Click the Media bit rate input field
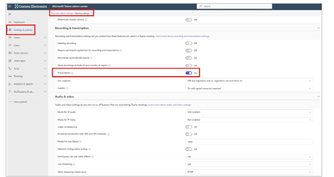334x177 pixels. pyautogui.click(x=249, y=142)
